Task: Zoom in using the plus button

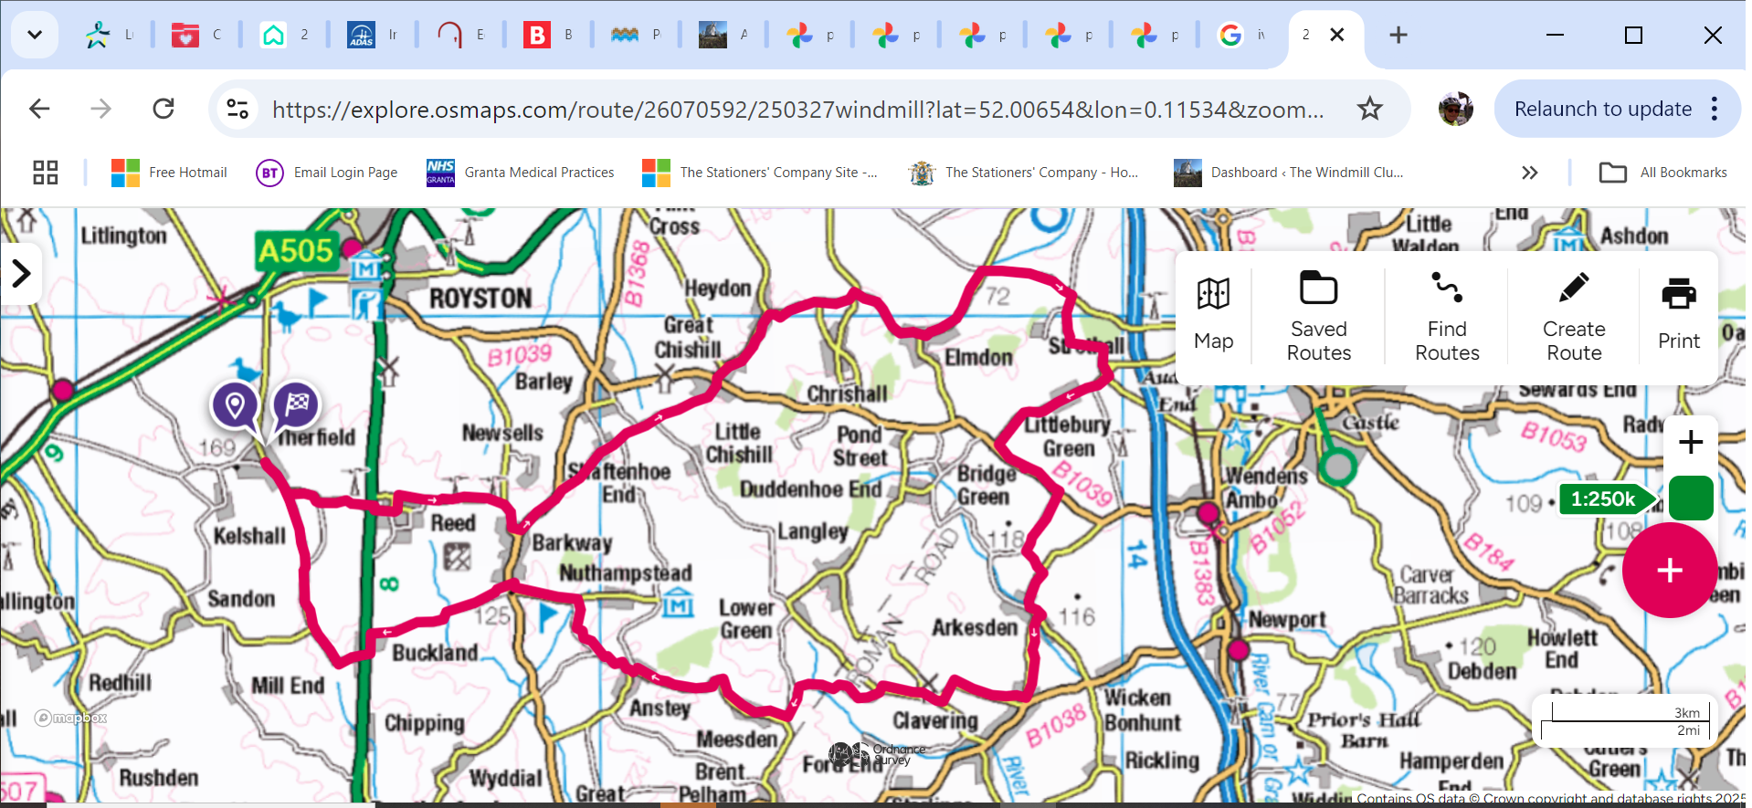Action: 1690,442
